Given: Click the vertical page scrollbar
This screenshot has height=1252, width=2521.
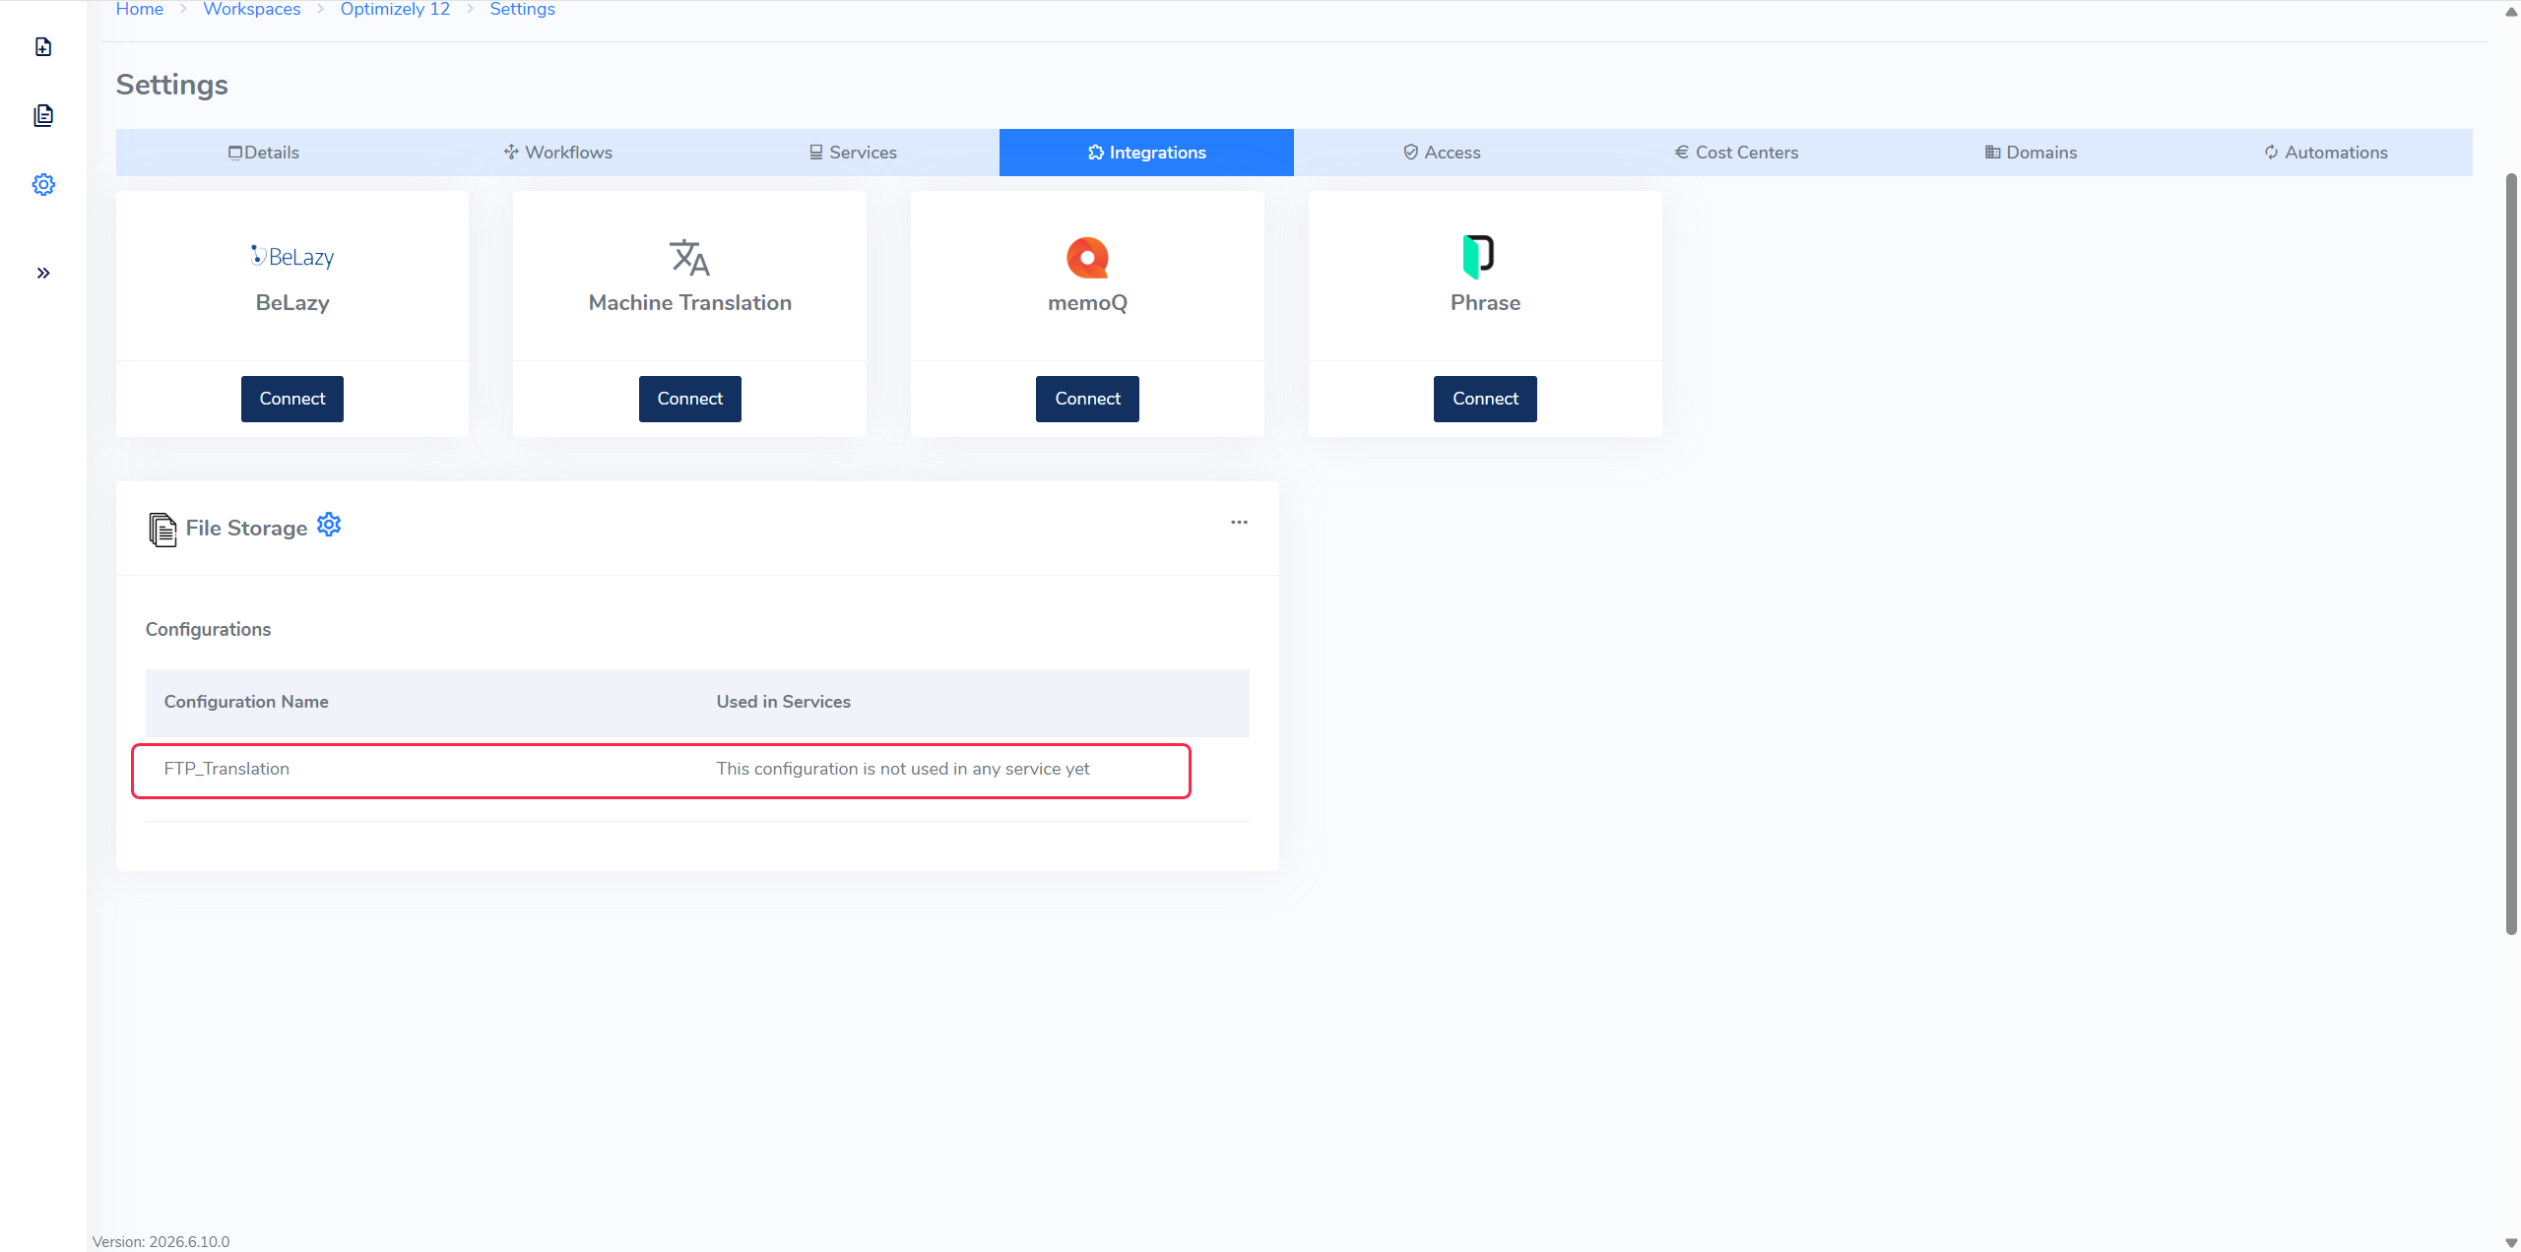Looking at the screenshot, I should pos(2511,554).
